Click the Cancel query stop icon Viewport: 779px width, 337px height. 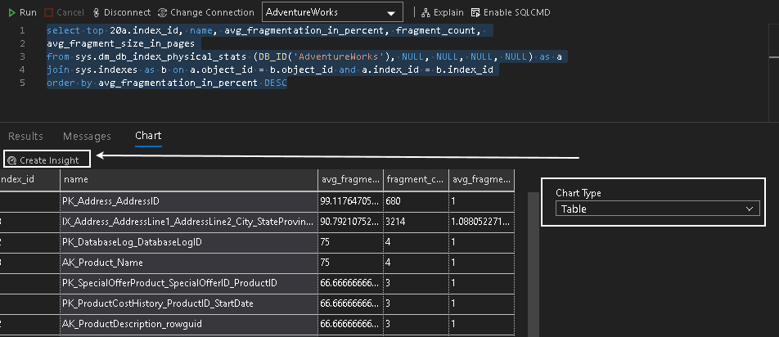tap(49, 12)
